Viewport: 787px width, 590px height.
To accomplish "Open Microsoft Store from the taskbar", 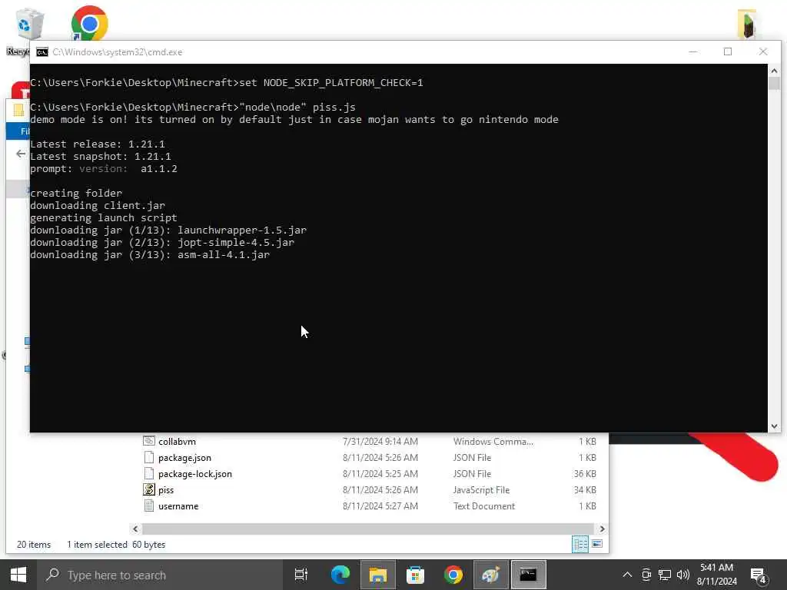I will click(416, 575).
